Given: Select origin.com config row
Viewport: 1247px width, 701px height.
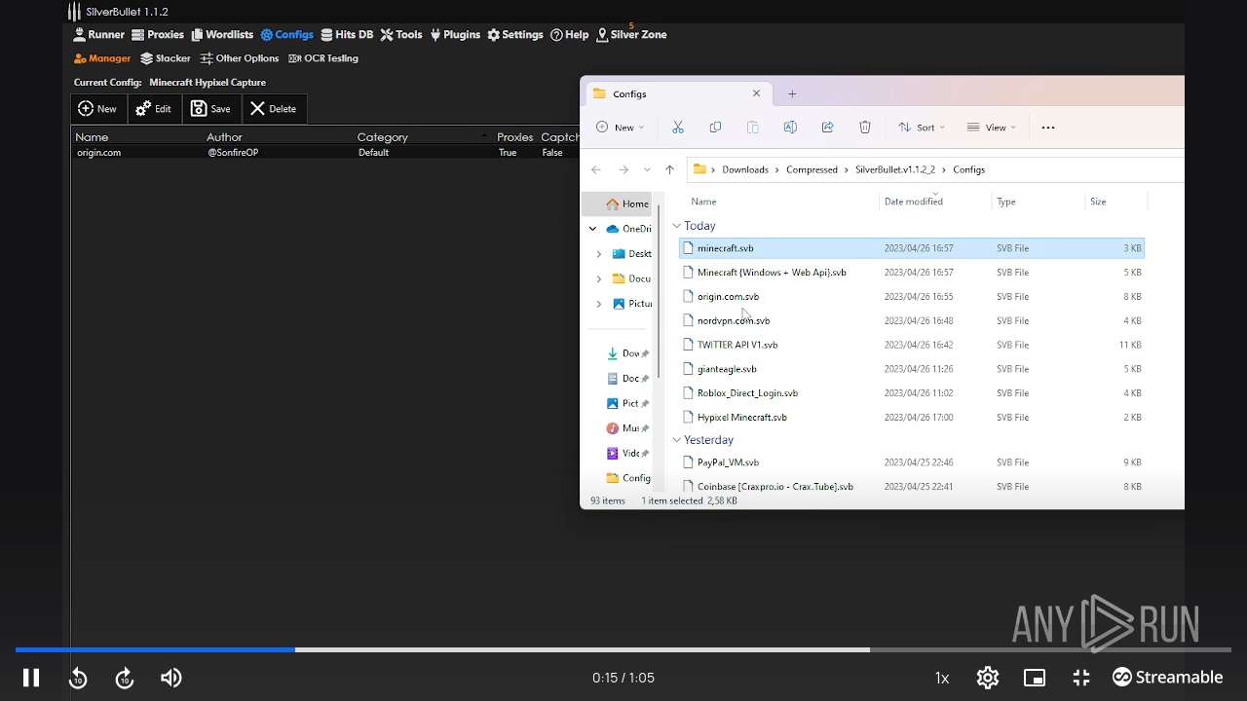Looking at the screenshot, I should [x=325, y=153].
